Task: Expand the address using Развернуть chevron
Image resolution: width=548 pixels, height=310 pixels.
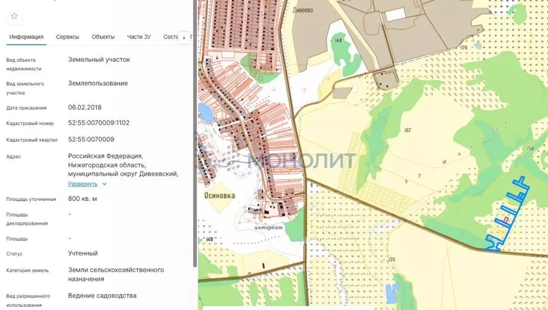Action: click(103, 184)
